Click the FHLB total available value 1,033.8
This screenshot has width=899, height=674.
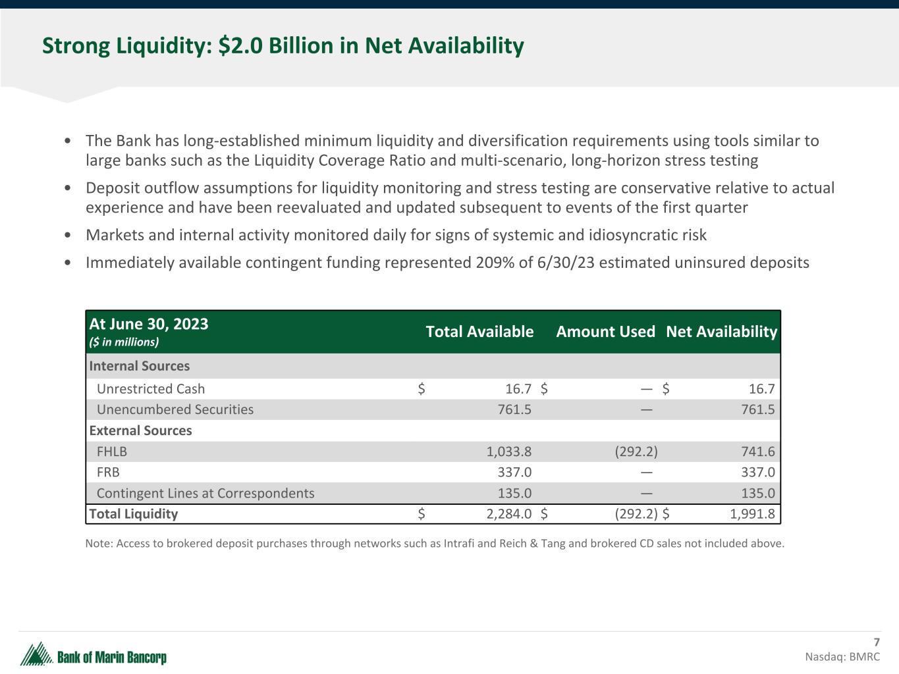(x=508, y=452)
